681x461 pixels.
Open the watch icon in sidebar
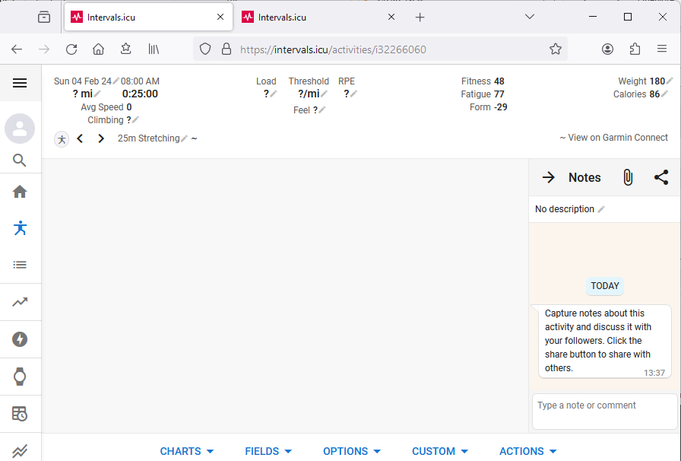20,377
